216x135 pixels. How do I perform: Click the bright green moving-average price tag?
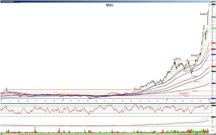pos(213,28)
